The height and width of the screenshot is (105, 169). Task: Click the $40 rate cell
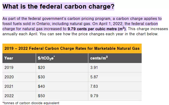pyautogui.click(x=62, y=86)
